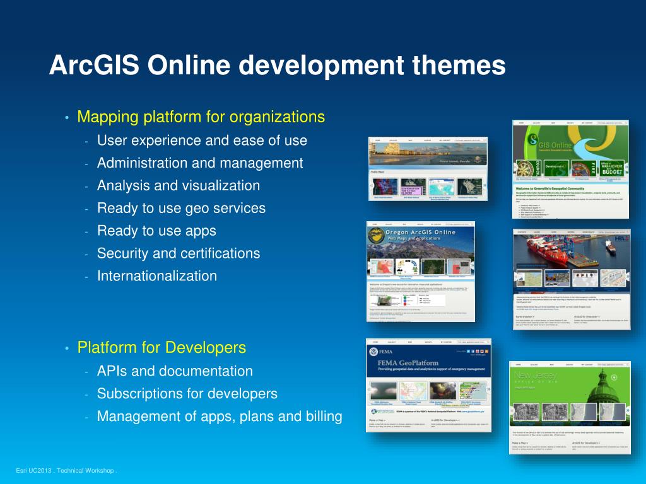Screen dimensions: 646x484
Task: Select 'Ready to use apps' bullet
Action: (x=156, y=231)
